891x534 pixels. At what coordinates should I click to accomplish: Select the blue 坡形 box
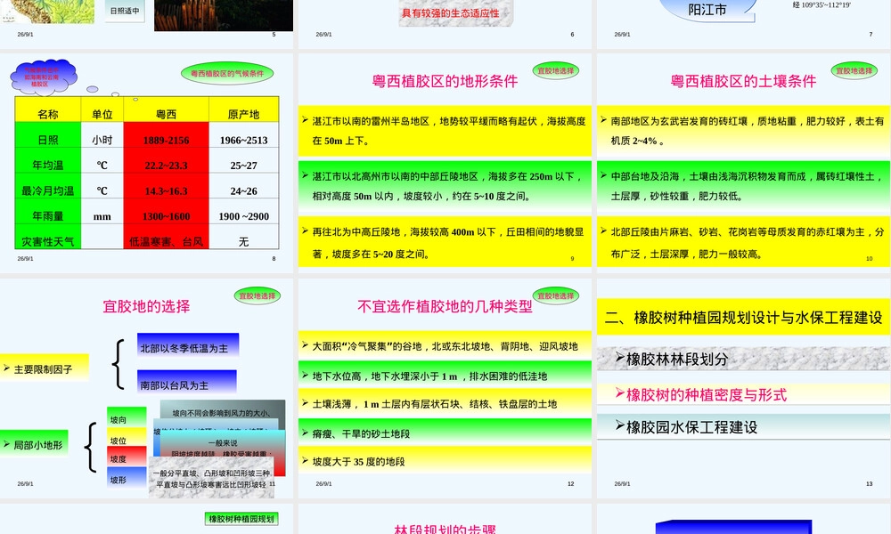click(x=127, y=477)
